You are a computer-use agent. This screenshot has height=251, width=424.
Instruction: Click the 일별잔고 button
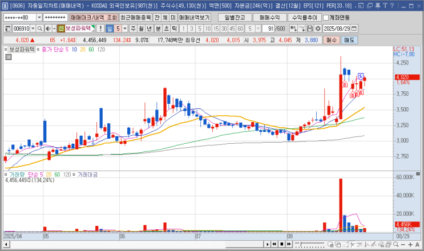pyautogui.click(x=235, y=18)
